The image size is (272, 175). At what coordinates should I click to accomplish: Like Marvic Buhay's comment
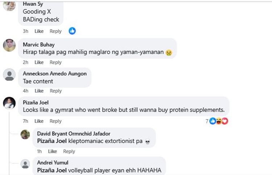click(39, 62)
